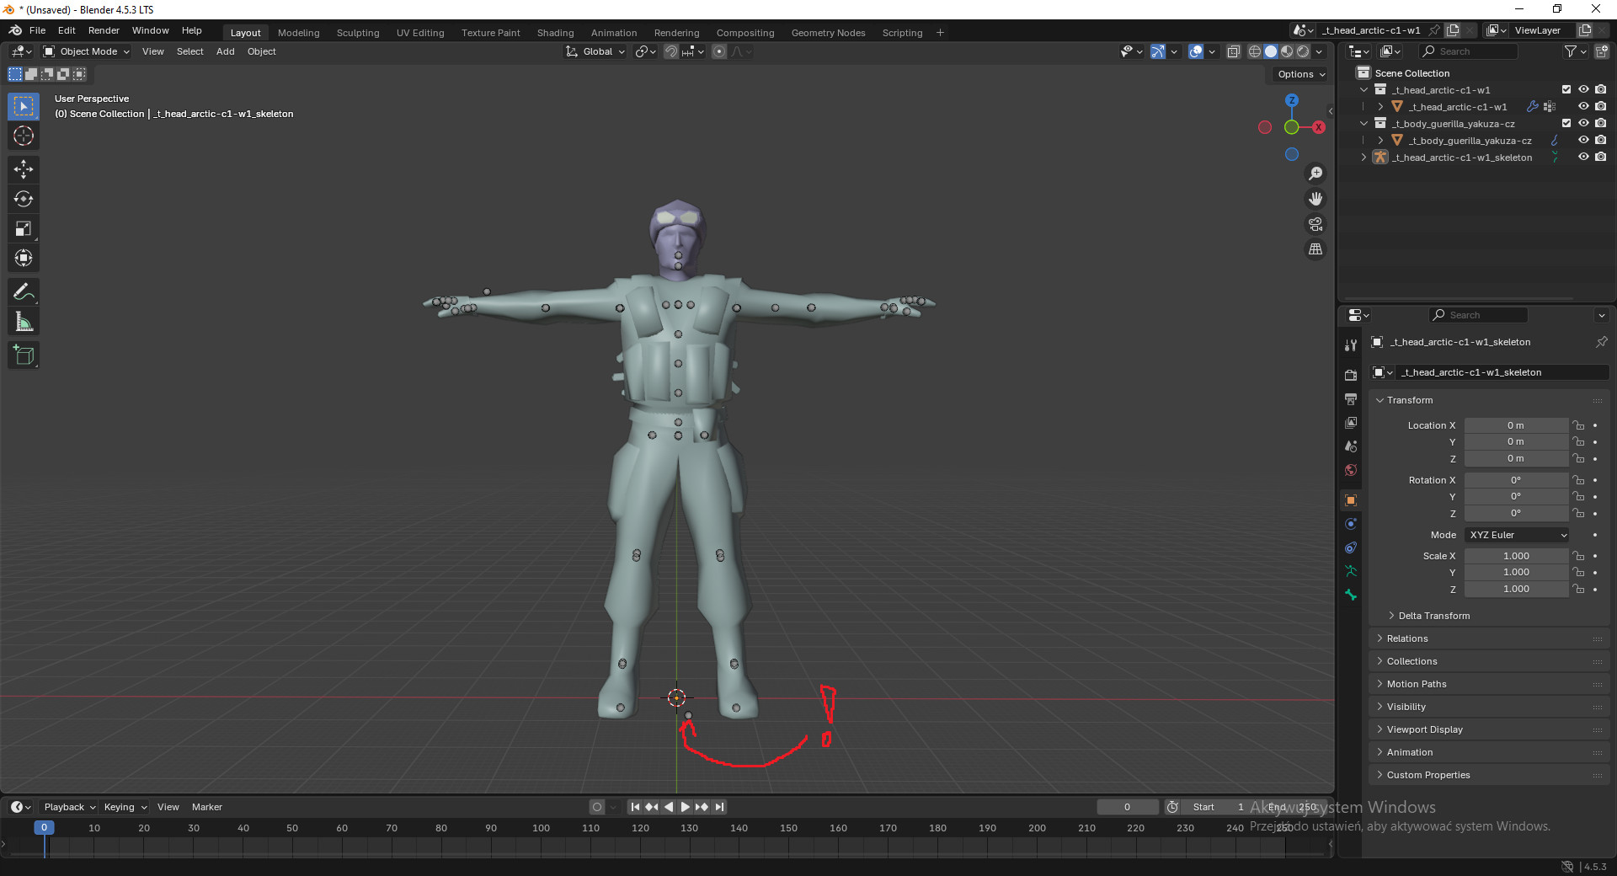Uncheck the _t_head_arctic-c1-w1 collection checkbox
Screen dimensions: 1617x876
coord(1566,89)
